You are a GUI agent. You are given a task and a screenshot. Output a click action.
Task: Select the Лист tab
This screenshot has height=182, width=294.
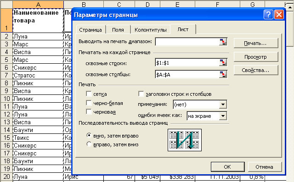coord(183,29)
